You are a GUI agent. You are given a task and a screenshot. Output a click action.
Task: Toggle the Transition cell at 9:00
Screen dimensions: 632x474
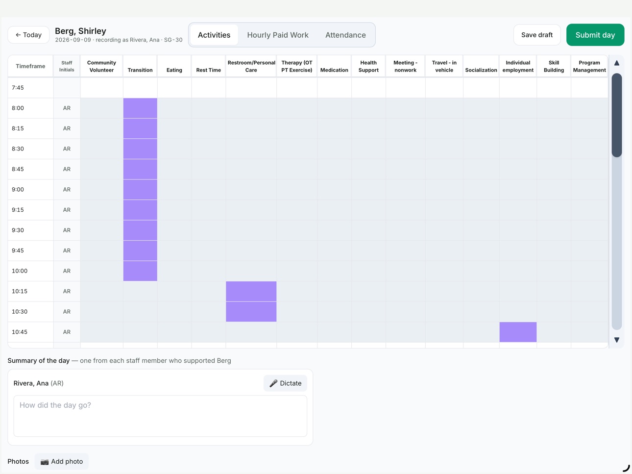coord(140,189)
